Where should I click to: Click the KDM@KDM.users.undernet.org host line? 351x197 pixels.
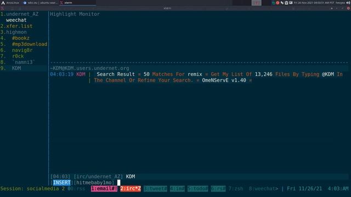click(89, 68)
